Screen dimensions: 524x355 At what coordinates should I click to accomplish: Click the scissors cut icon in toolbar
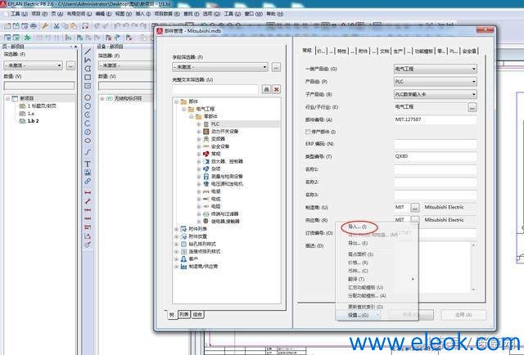click(x=56, y=25)
